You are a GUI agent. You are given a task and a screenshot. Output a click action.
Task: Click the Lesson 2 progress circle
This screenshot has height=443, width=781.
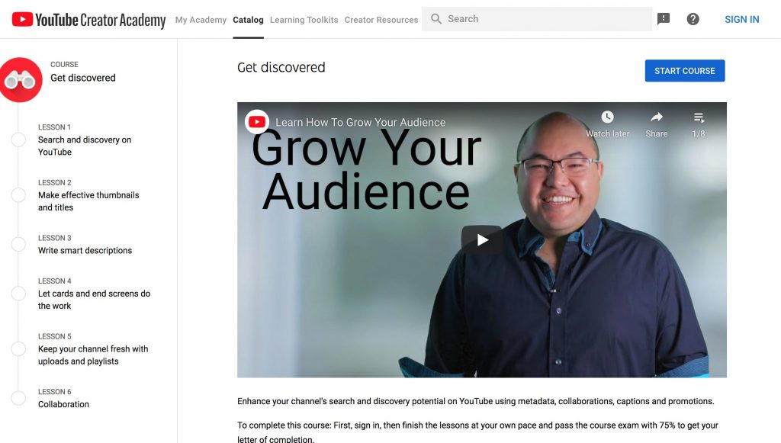[x=18, y=195]
